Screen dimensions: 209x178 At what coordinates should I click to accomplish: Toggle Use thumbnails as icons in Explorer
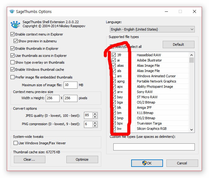tap(13, 55)
